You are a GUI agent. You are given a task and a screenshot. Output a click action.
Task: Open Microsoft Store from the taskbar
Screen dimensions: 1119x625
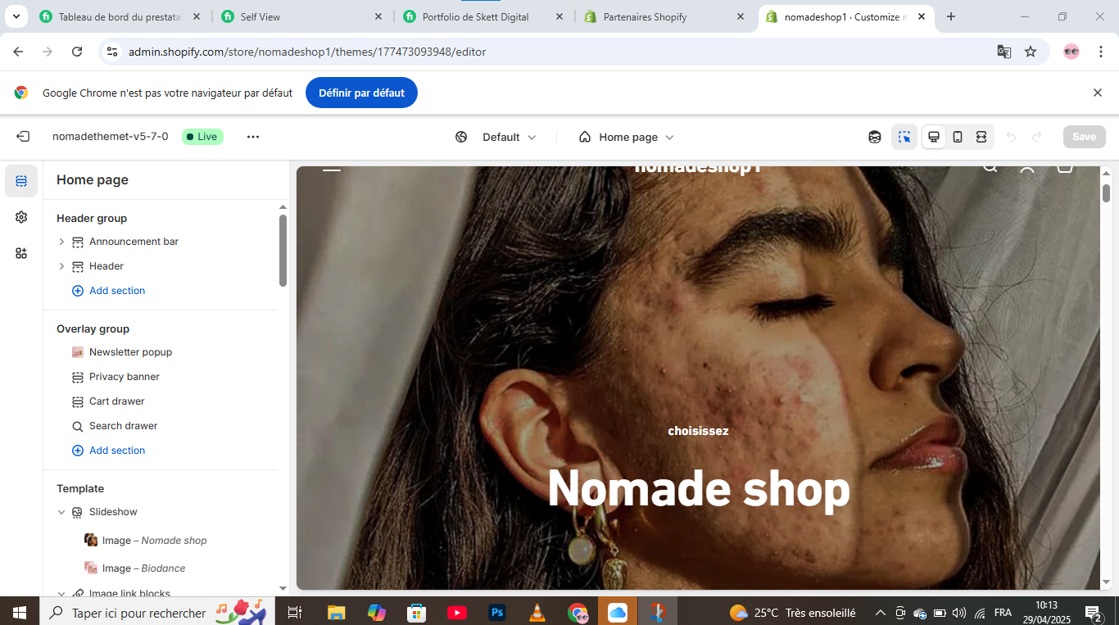pos(417,612)
